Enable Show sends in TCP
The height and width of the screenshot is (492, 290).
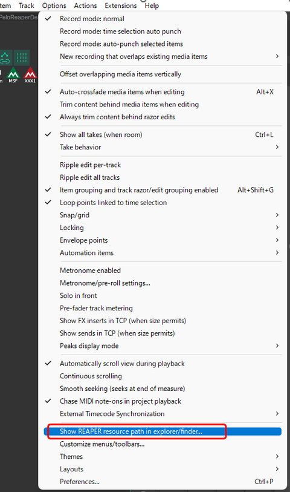coord(163,333)
